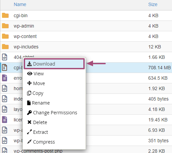Sort files by the Name column header

point(20,4)
